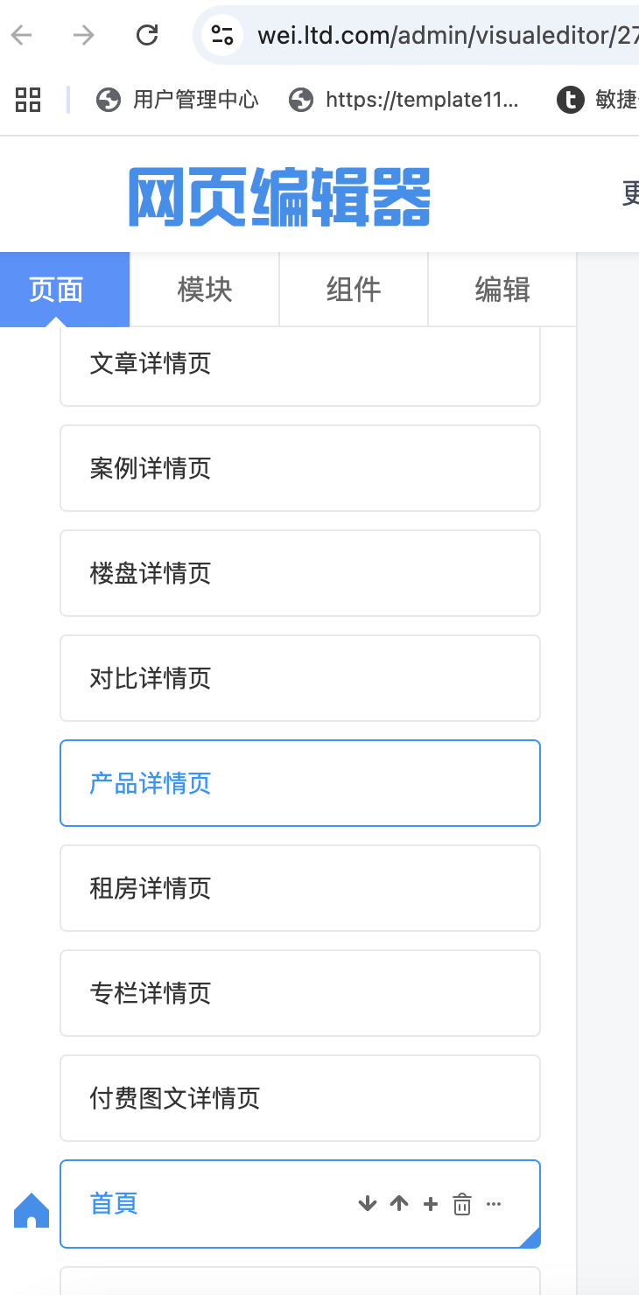
Task: Open the browser apps grid icon
Action: 28,100
